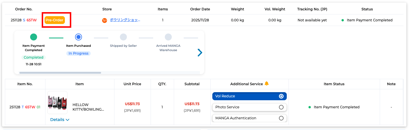The width and height of the screenshot is (409, 130).
Task: Select the Vol Reduce service option
Action: click(x=249, y=96)
